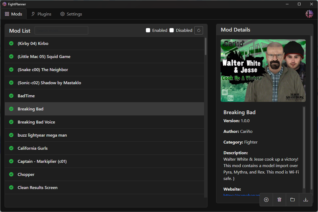The width and height of the screenshot is (318, 212).
Task: Select buzz lightyear mega man mod name
Action: coord(42,135)
